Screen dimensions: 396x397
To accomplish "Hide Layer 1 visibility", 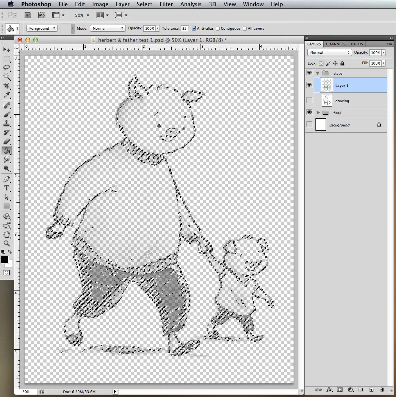I will tap(309, 85).
